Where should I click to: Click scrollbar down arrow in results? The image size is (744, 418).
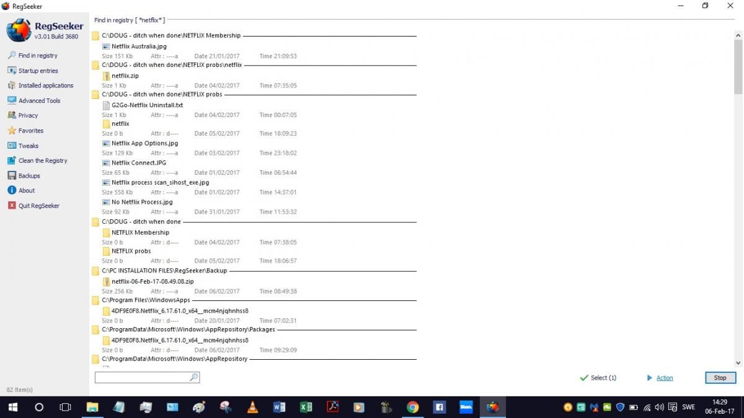pyautogui.click(x=738, y=363)
